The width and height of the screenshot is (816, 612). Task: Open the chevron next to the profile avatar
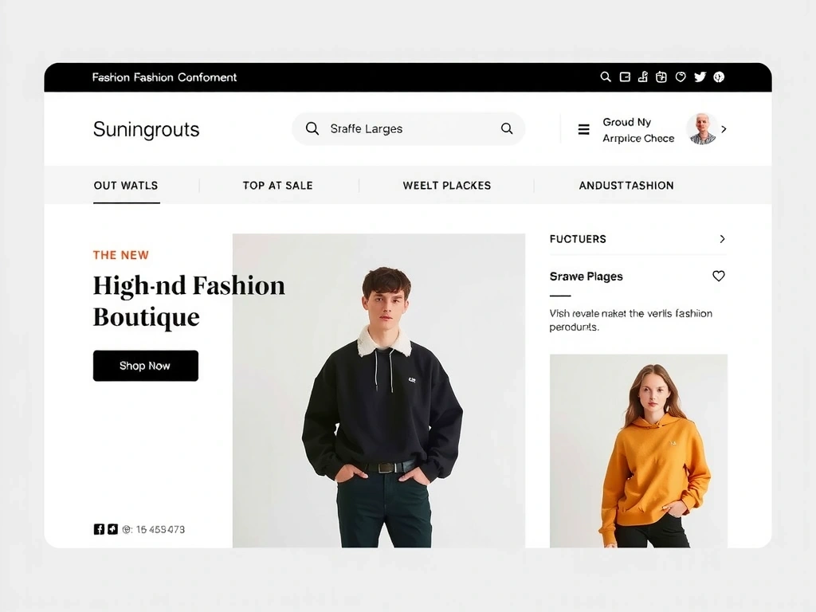point(724,129)
